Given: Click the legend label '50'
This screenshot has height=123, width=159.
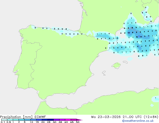Looking at the screenshot, I should click(x=77, y=122).
